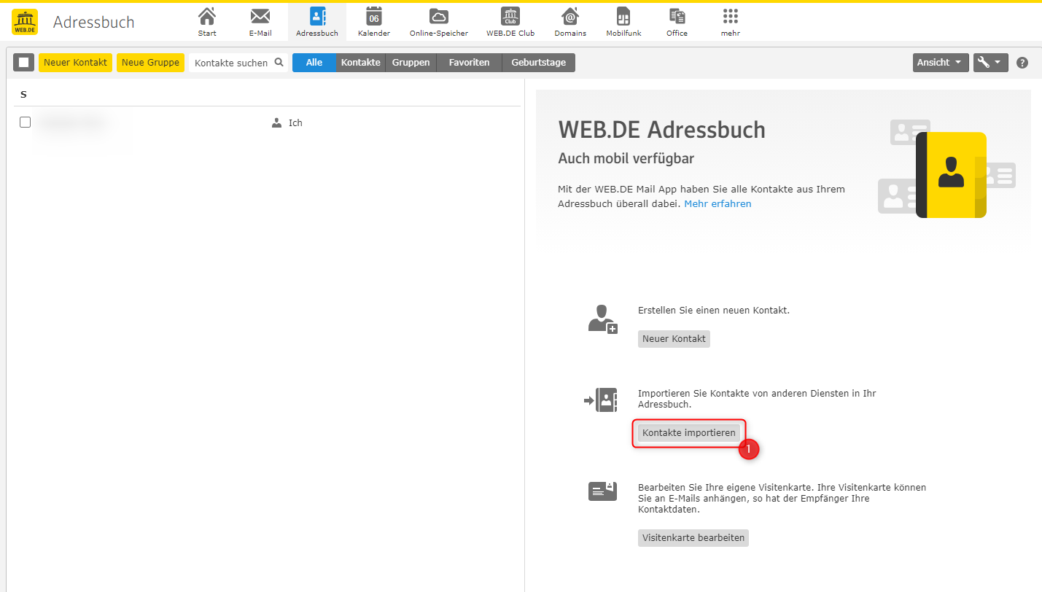The image size is (1042, 592).
Task: Select the Favoriten filter tab
Action: (469, 63)
